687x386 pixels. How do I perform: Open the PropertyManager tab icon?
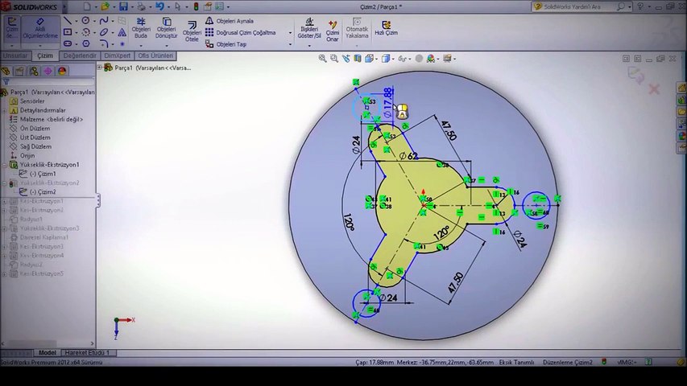[x=19, y=71]
